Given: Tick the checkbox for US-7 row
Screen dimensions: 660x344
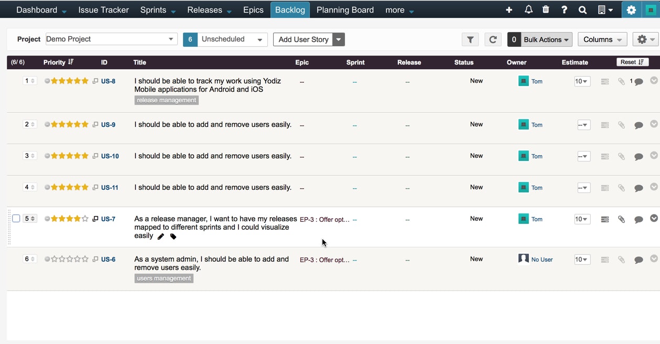Looking at the screenshot, I should click(x=16, y=219).
